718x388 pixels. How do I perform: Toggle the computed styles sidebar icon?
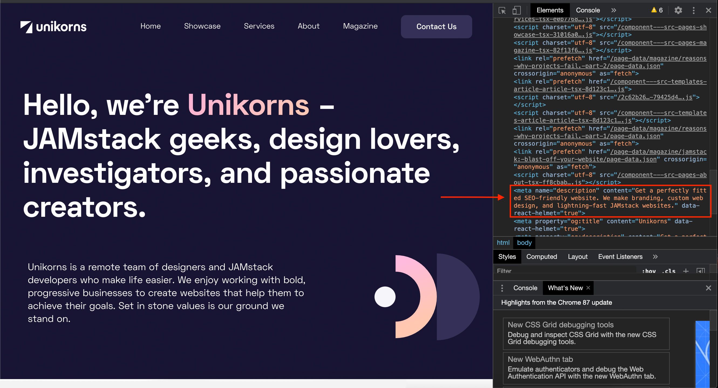701,271
